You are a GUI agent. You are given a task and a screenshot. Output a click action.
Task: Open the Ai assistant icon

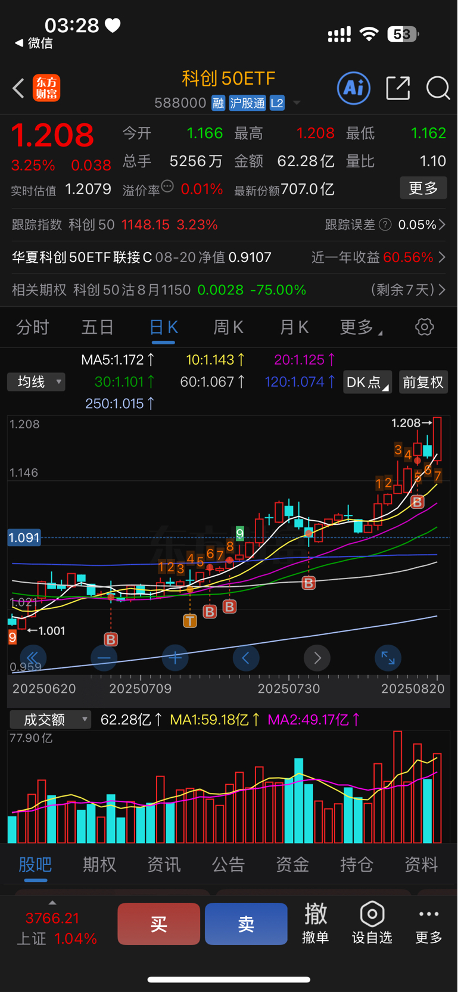pos(354,88)
